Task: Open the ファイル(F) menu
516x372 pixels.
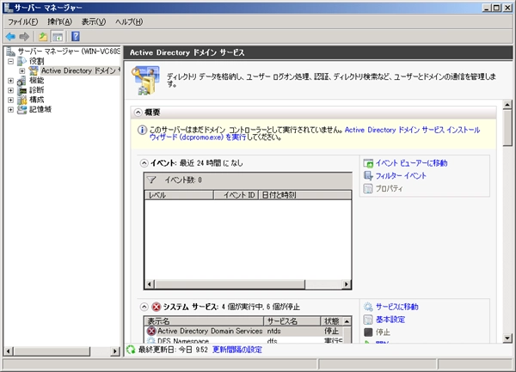Action: (23, 21)
